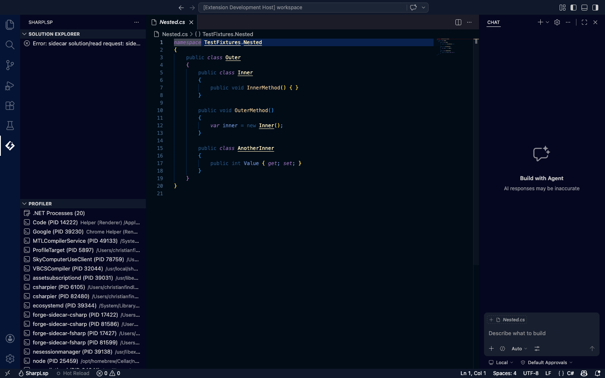The width and height of the screenshot is (605, 378).
Task: Open errors and warnings count in status bar
Action: click(x=108, y=373)
